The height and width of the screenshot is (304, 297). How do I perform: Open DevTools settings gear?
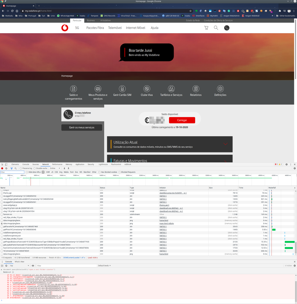coord(286,164)
